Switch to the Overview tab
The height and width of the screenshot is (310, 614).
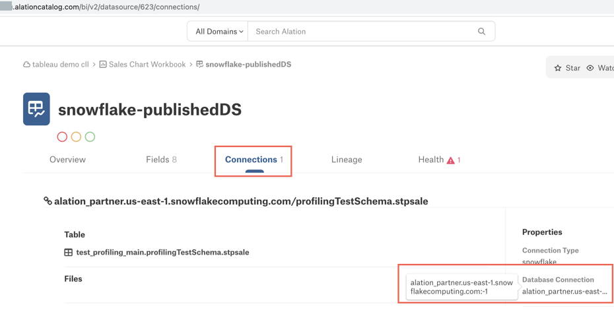click(x=67, y=160)
